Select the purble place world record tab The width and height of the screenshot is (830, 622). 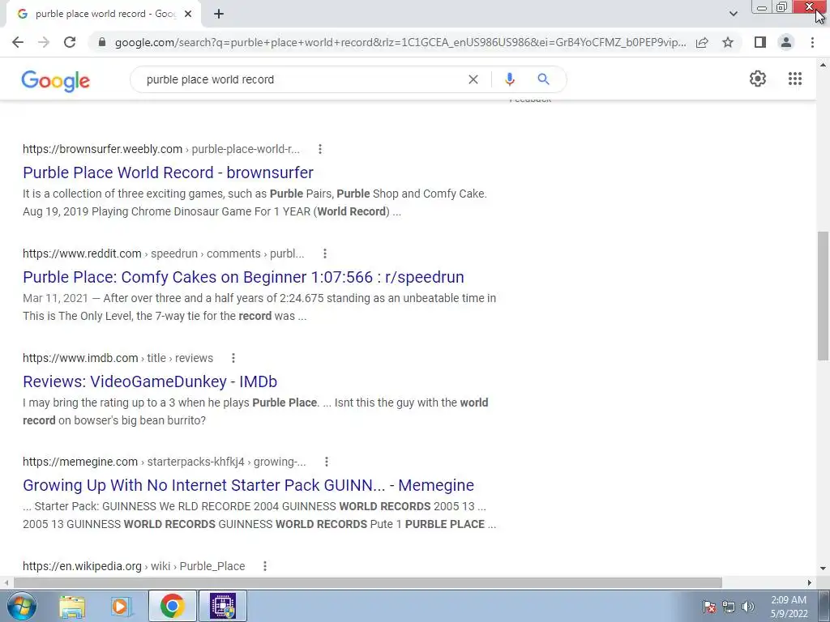point(104,14)
